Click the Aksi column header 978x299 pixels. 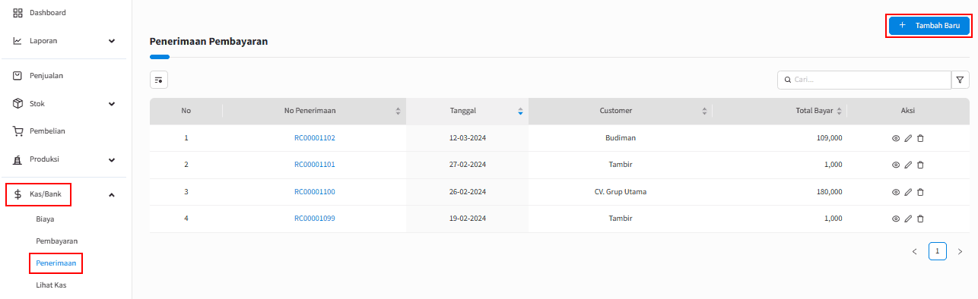908,111
